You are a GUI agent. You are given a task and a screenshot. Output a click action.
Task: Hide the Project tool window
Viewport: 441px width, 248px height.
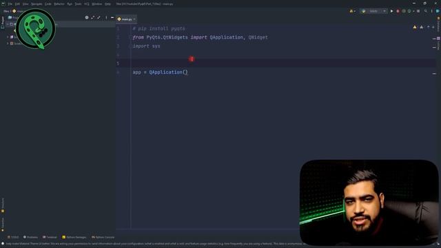112,17
